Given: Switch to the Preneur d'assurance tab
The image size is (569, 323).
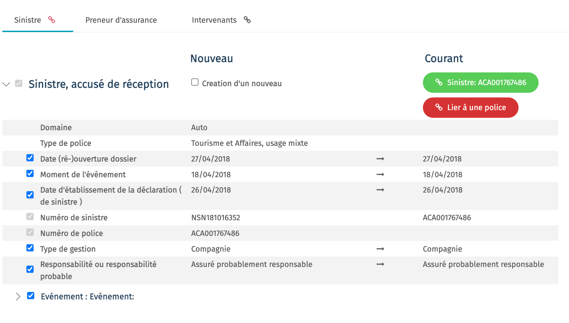Looking at the screenshot, I should coord(121,20).
